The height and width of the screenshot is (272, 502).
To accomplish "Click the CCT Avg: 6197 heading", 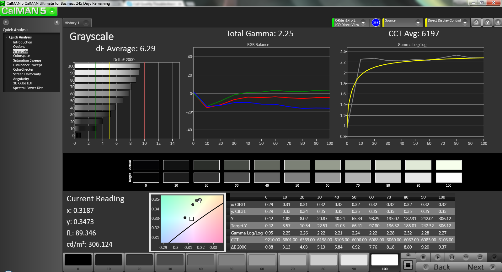I will (414, 34).
